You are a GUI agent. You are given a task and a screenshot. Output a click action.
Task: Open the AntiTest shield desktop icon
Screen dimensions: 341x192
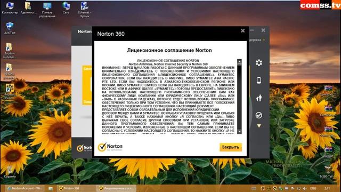[x=10, y=28]
